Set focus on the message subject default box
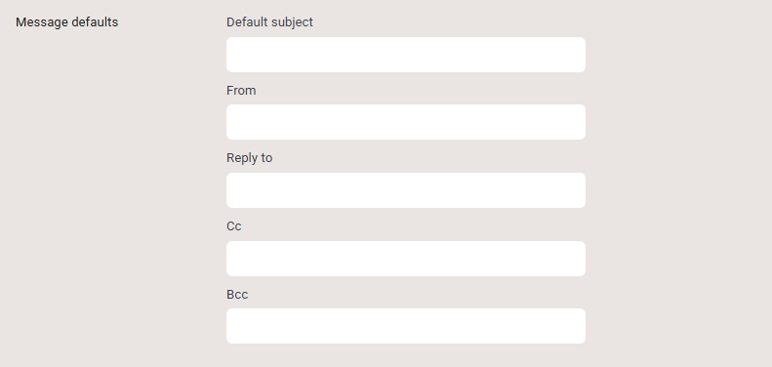 (406, 55)
